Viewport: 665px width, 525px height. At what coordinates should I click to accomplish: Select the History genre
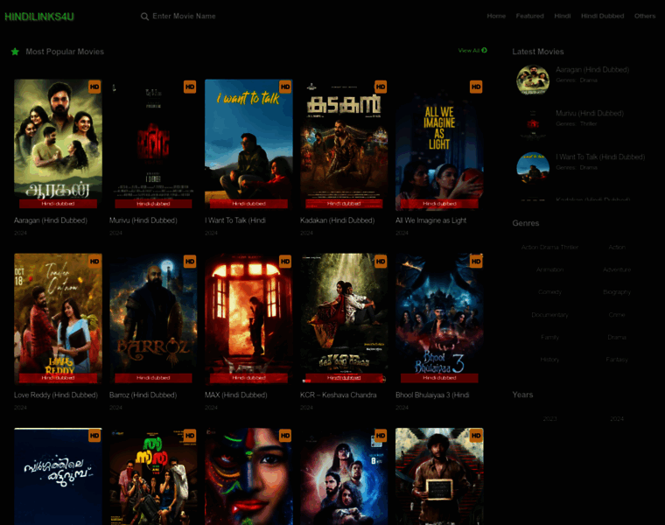coord(550,360)
